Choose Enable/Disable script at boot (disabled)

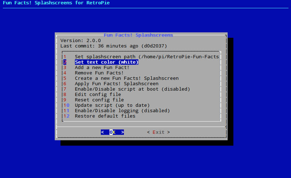click(127, 89)
